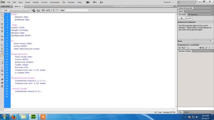The width and height of the screenshot is (214, 120).
Task: Open the Insert panel options menu
Action: tap(212, 11)
